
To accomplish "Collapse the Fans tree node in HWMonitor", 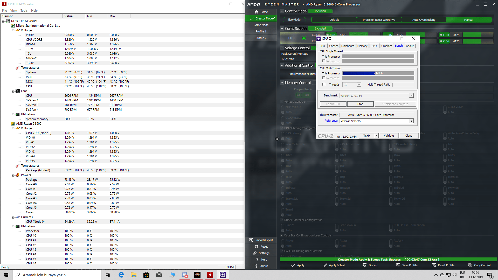I will (x=13, y=91).
